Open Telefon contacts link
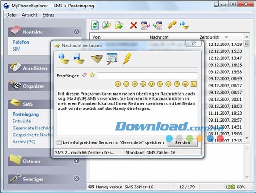 [x=21, y=42]
